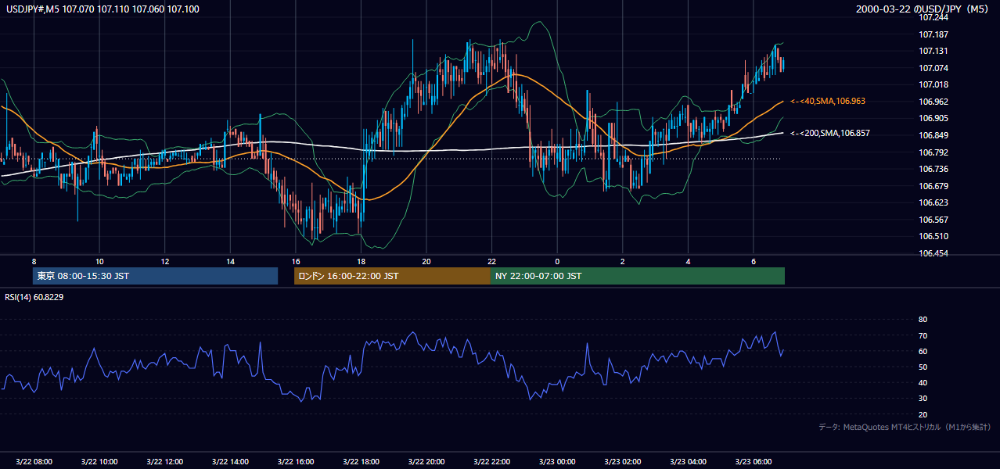Click hour label 4 under the price chart
1000x469 pixels.
[688, 261]
